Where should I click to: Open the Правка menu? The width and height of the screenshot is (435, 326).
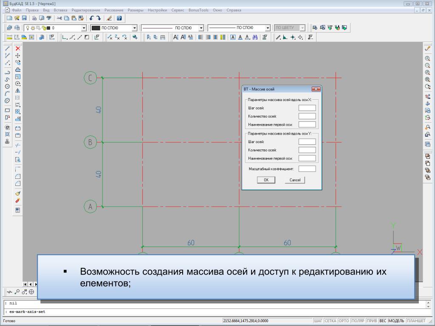[32, 10]
